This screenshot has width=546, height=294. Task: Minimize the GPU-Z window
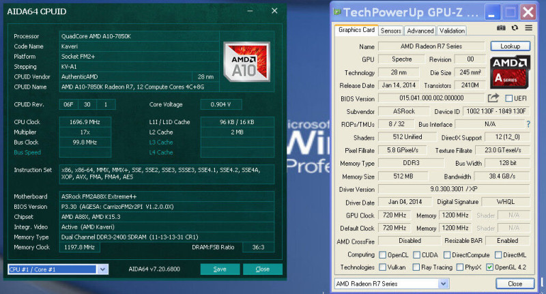tap(491, 12)
